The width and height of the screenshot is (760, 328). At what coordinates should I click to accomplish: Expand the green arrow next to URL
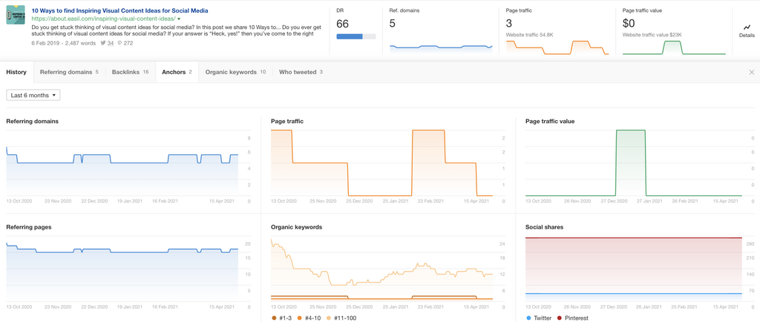[x=179, y=19]
